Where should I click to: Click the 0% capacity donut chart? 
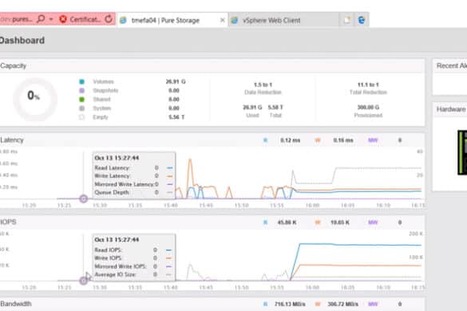(35, 100)
